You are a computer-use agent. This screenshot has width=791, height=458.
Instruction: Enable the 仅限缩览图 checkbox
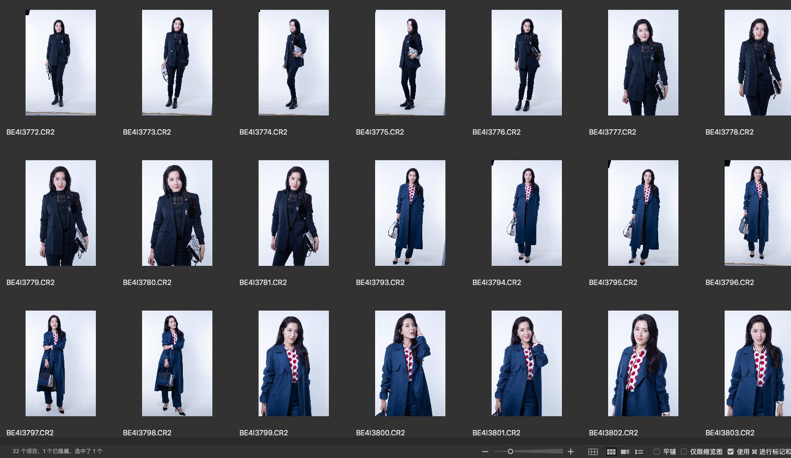click(684, 452)
